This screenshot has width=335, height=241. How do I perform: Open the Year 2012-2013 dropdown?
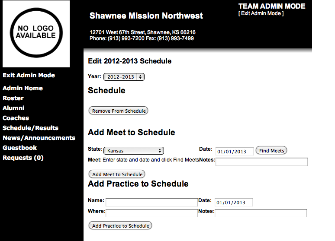click(124, 77)
